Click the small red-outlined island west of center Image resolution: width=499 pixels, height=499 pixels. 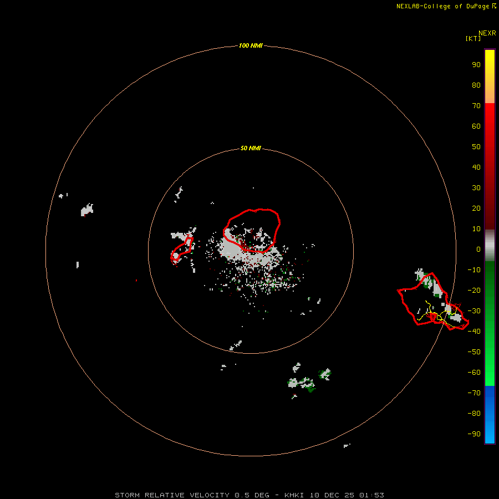click(x=182, y=250)
